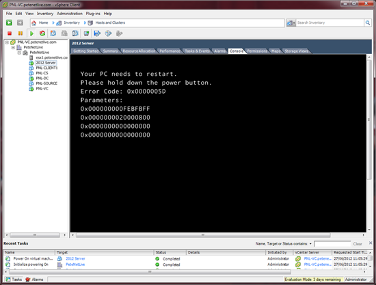
Task: Collapse the PNL-VC.petenetlive.com tree node
Action: pos(7,42)
